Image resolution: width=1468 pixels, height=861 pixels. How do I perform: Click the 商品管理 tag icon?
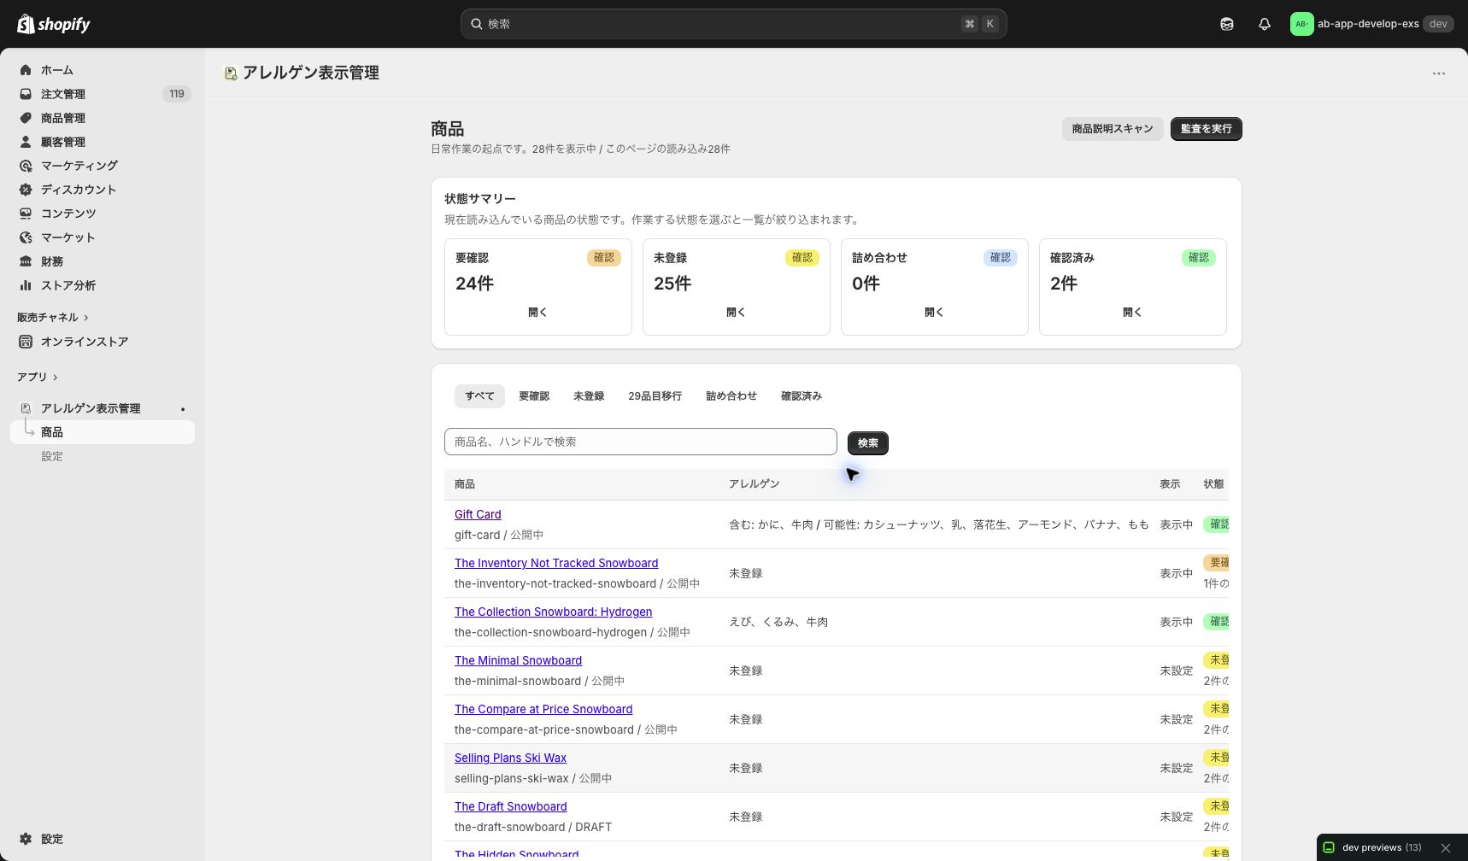(26, 118)
